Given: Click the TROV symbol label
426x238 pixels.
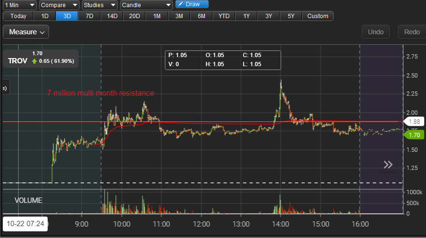Looking at the screenshot, I should (18, 61).
